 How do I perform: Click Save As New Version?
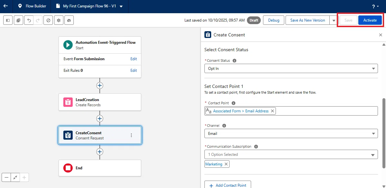(307, 20)
